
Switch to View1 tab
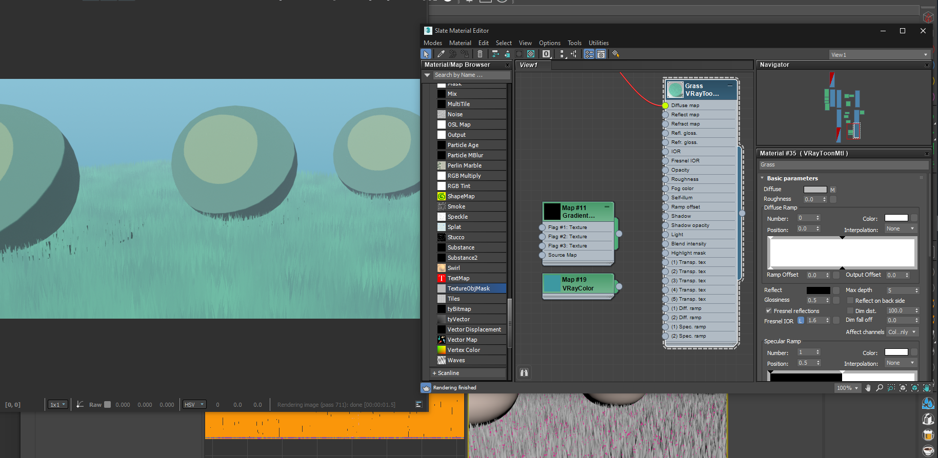click(x=533, y=65)
